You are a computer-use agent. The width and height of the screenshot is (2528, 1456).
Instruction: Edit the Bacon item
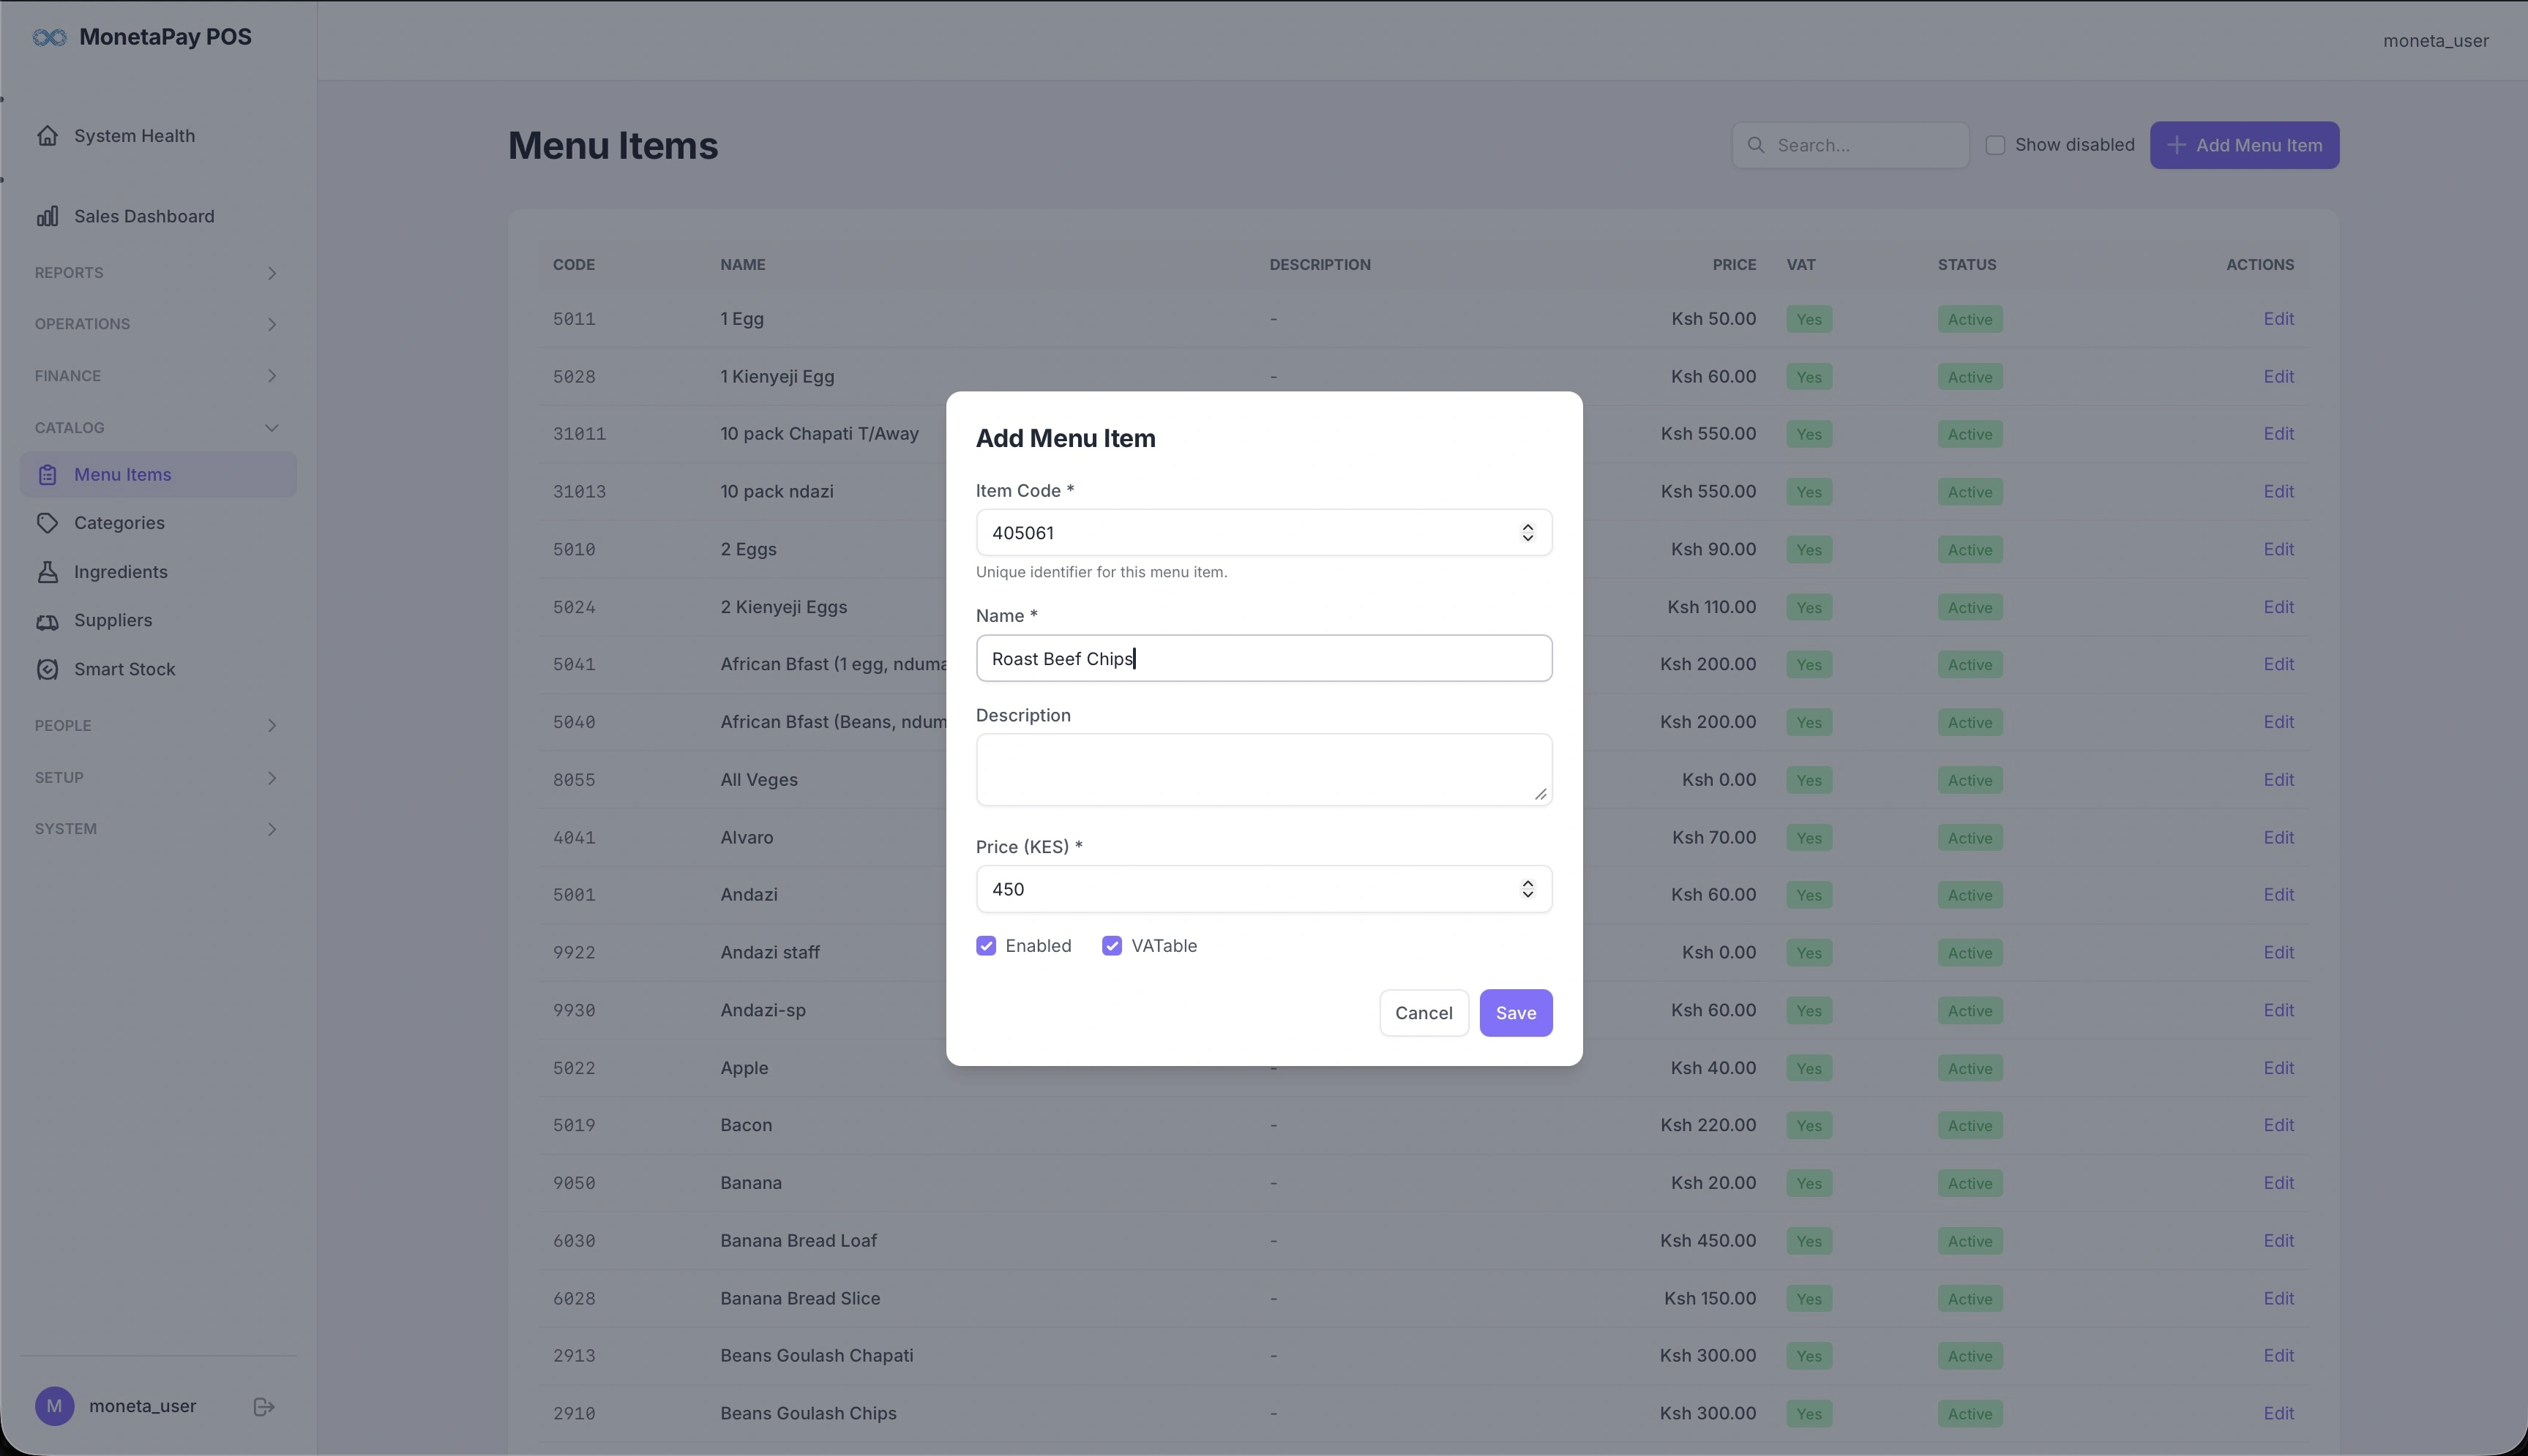coord(2279,1126)
